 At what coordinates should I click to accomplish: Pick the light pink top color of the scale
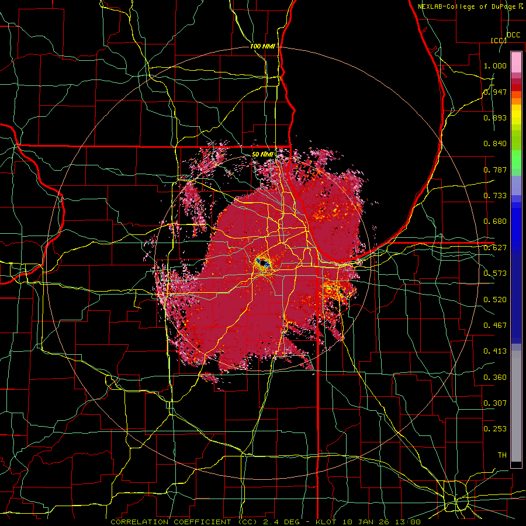(516, 63)
